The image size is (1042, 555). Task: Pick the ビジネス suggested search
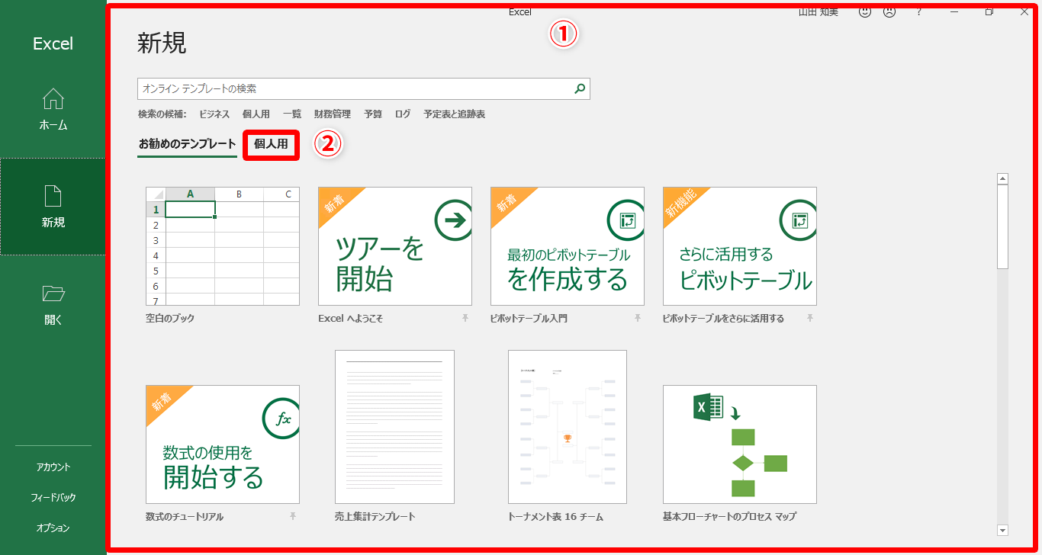click(214, 114)
